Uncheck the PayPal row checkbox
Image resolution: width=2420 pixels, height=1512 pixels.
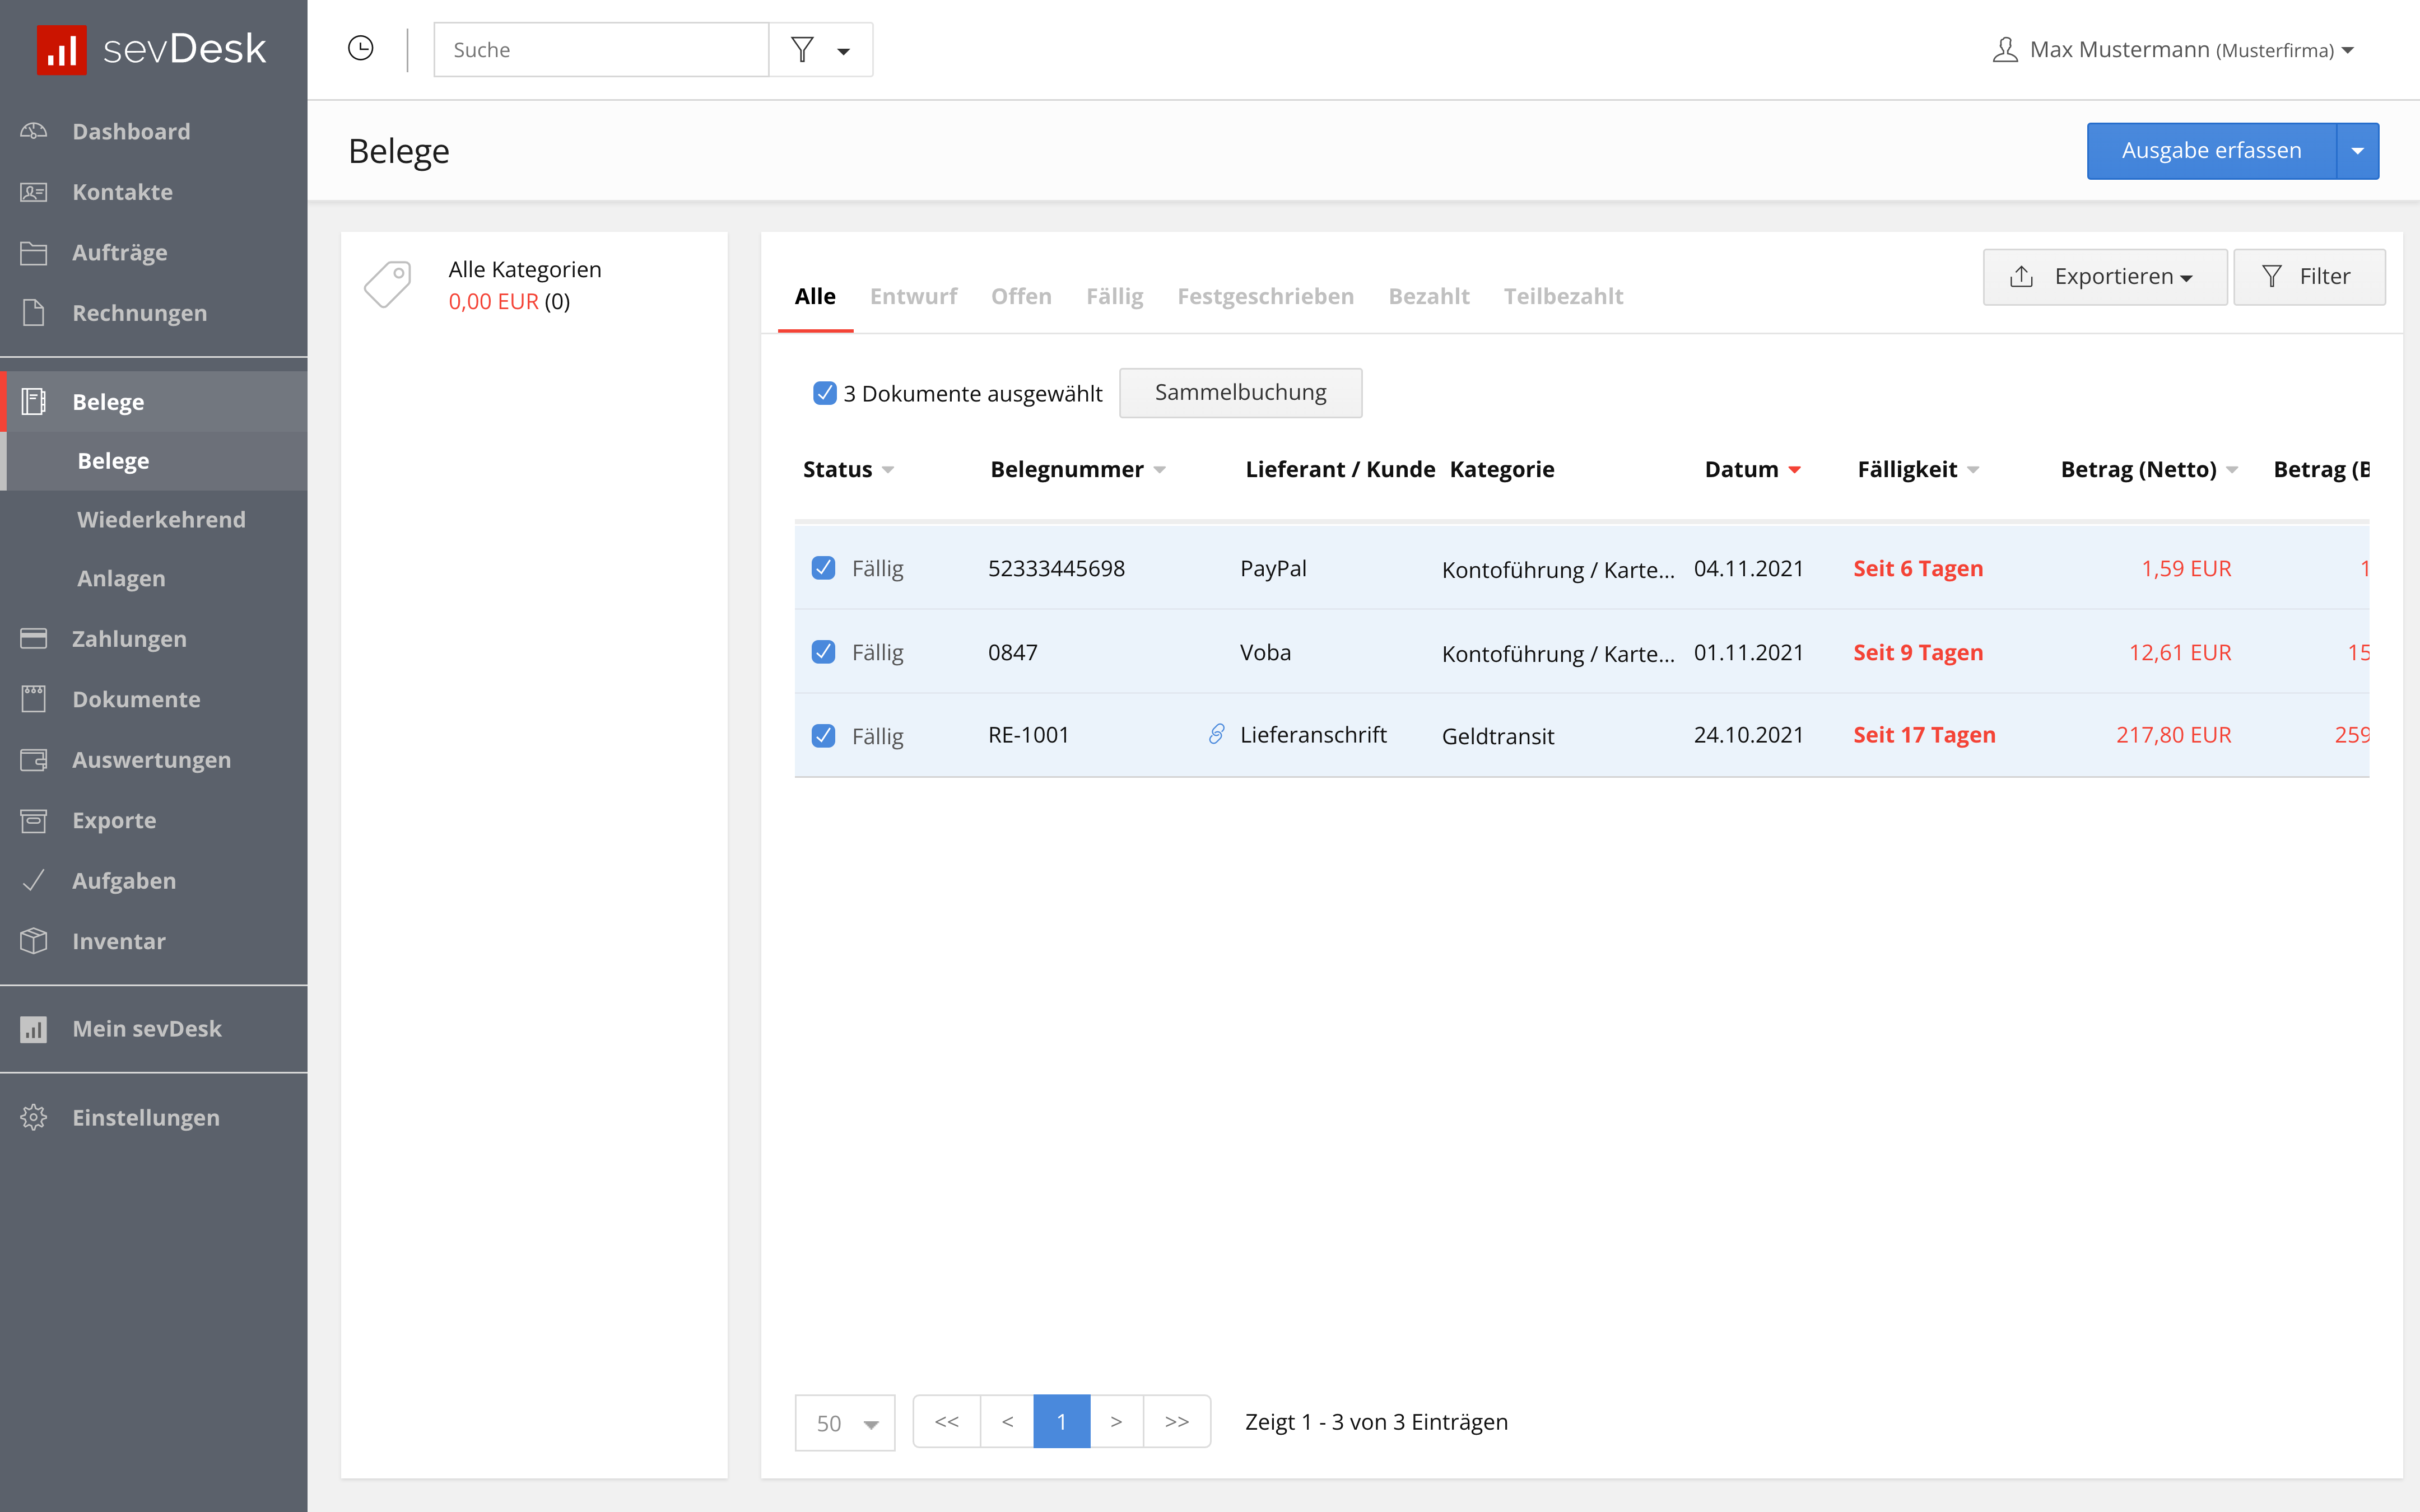pos(823,568)
